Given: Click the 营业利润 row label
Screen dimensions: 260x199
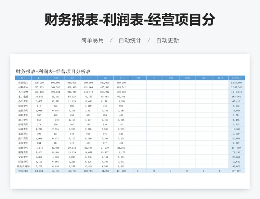Looking at the screenshot, I should coord(23,171).
